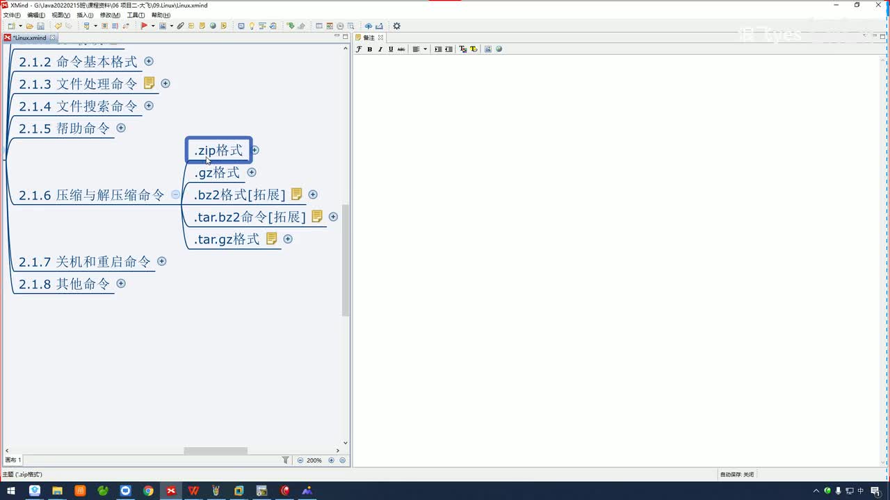Open the 编辑(E) menu
Image resolution: width=890 pixels, height=500 pixels.
click(x=36, y=15)
